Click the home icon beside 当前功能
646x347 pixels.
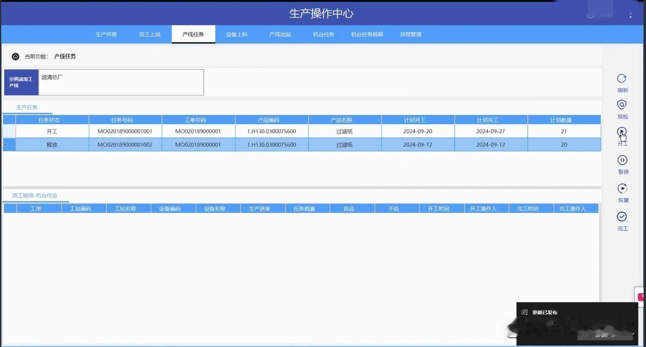click(x=16, y=56)
